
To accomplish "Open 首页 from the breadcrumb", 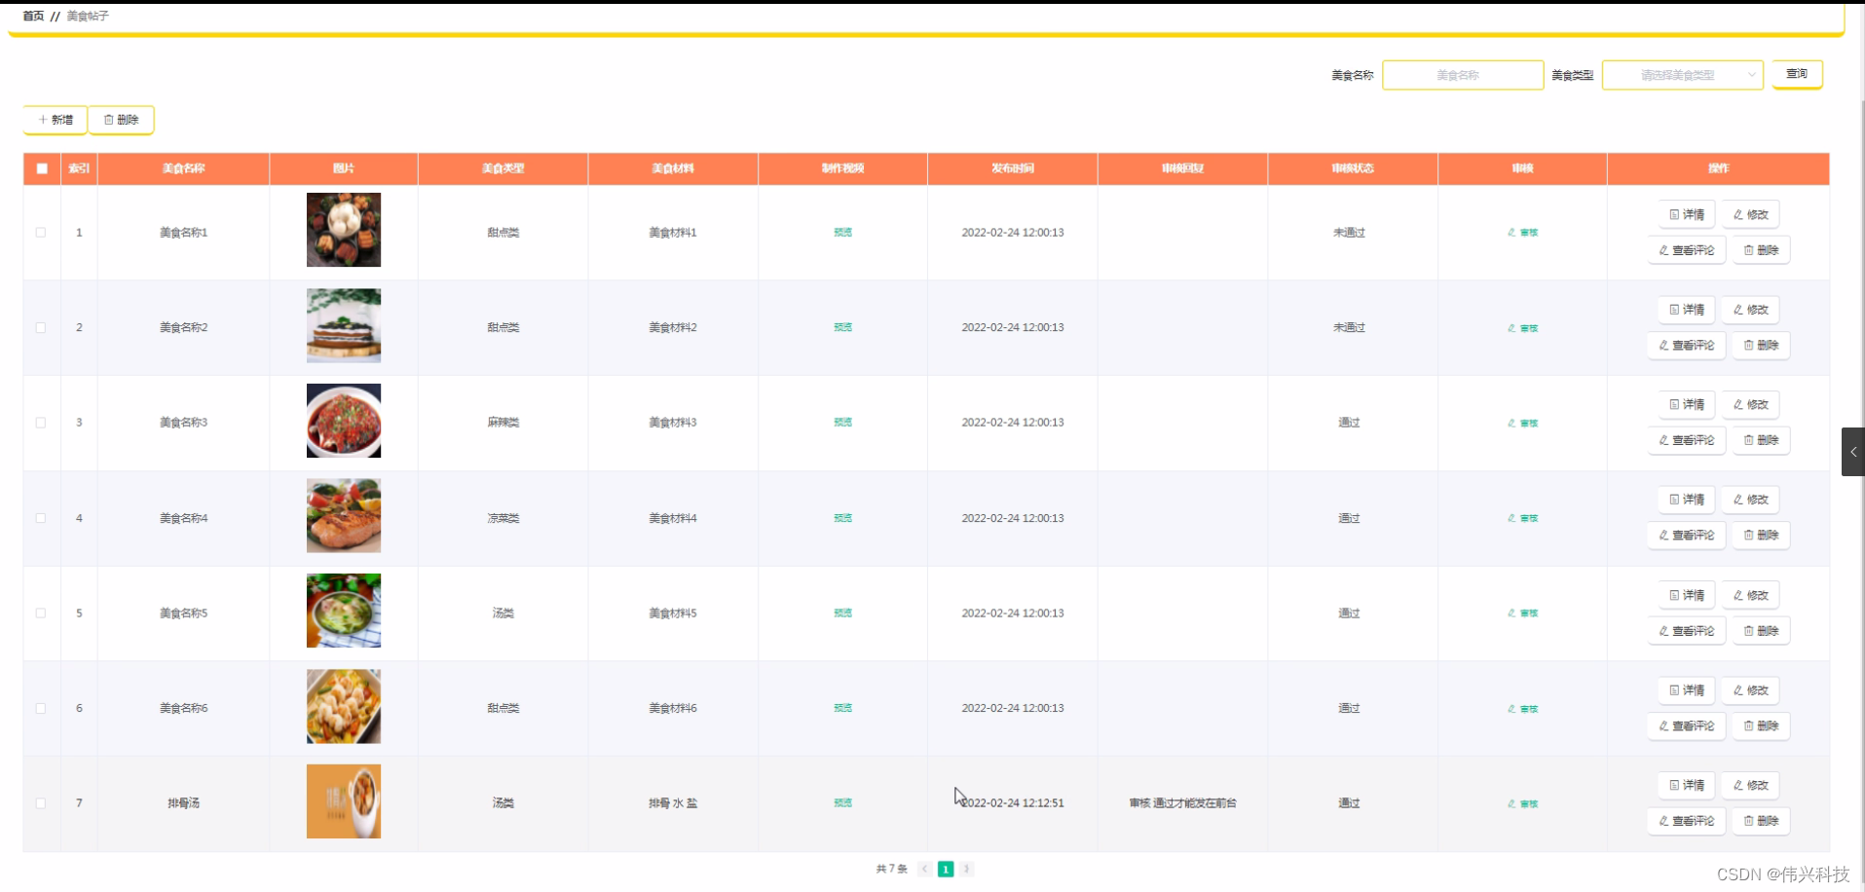I will (x=32, y=16).
